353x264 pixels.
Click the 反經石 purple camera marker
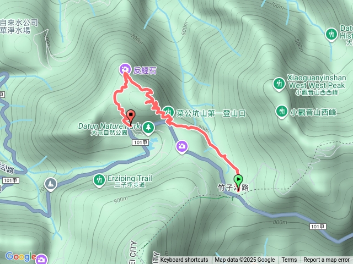click(125, 69)
